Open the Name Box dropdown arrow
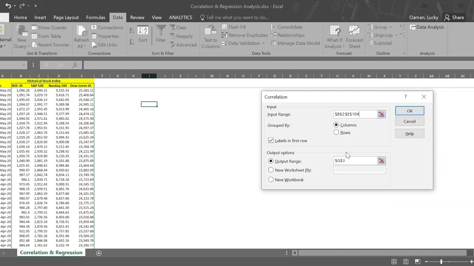474x266 pixels. (x=24, y=65)
